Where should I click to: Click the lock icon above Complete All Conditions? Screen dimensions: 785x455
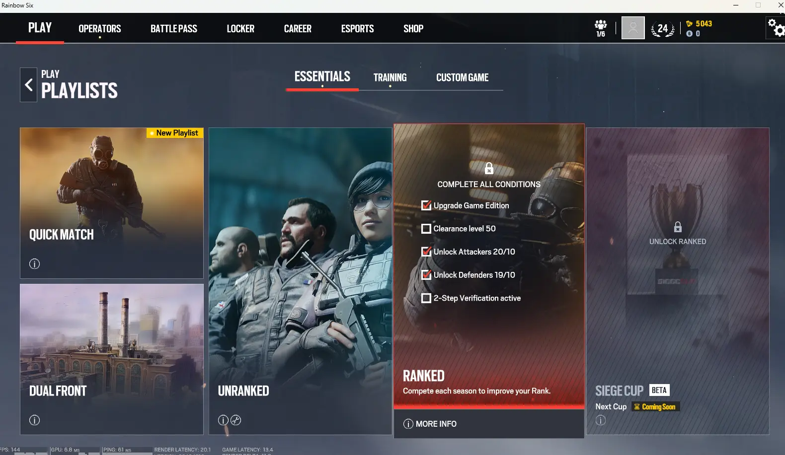tap(489, 169)
